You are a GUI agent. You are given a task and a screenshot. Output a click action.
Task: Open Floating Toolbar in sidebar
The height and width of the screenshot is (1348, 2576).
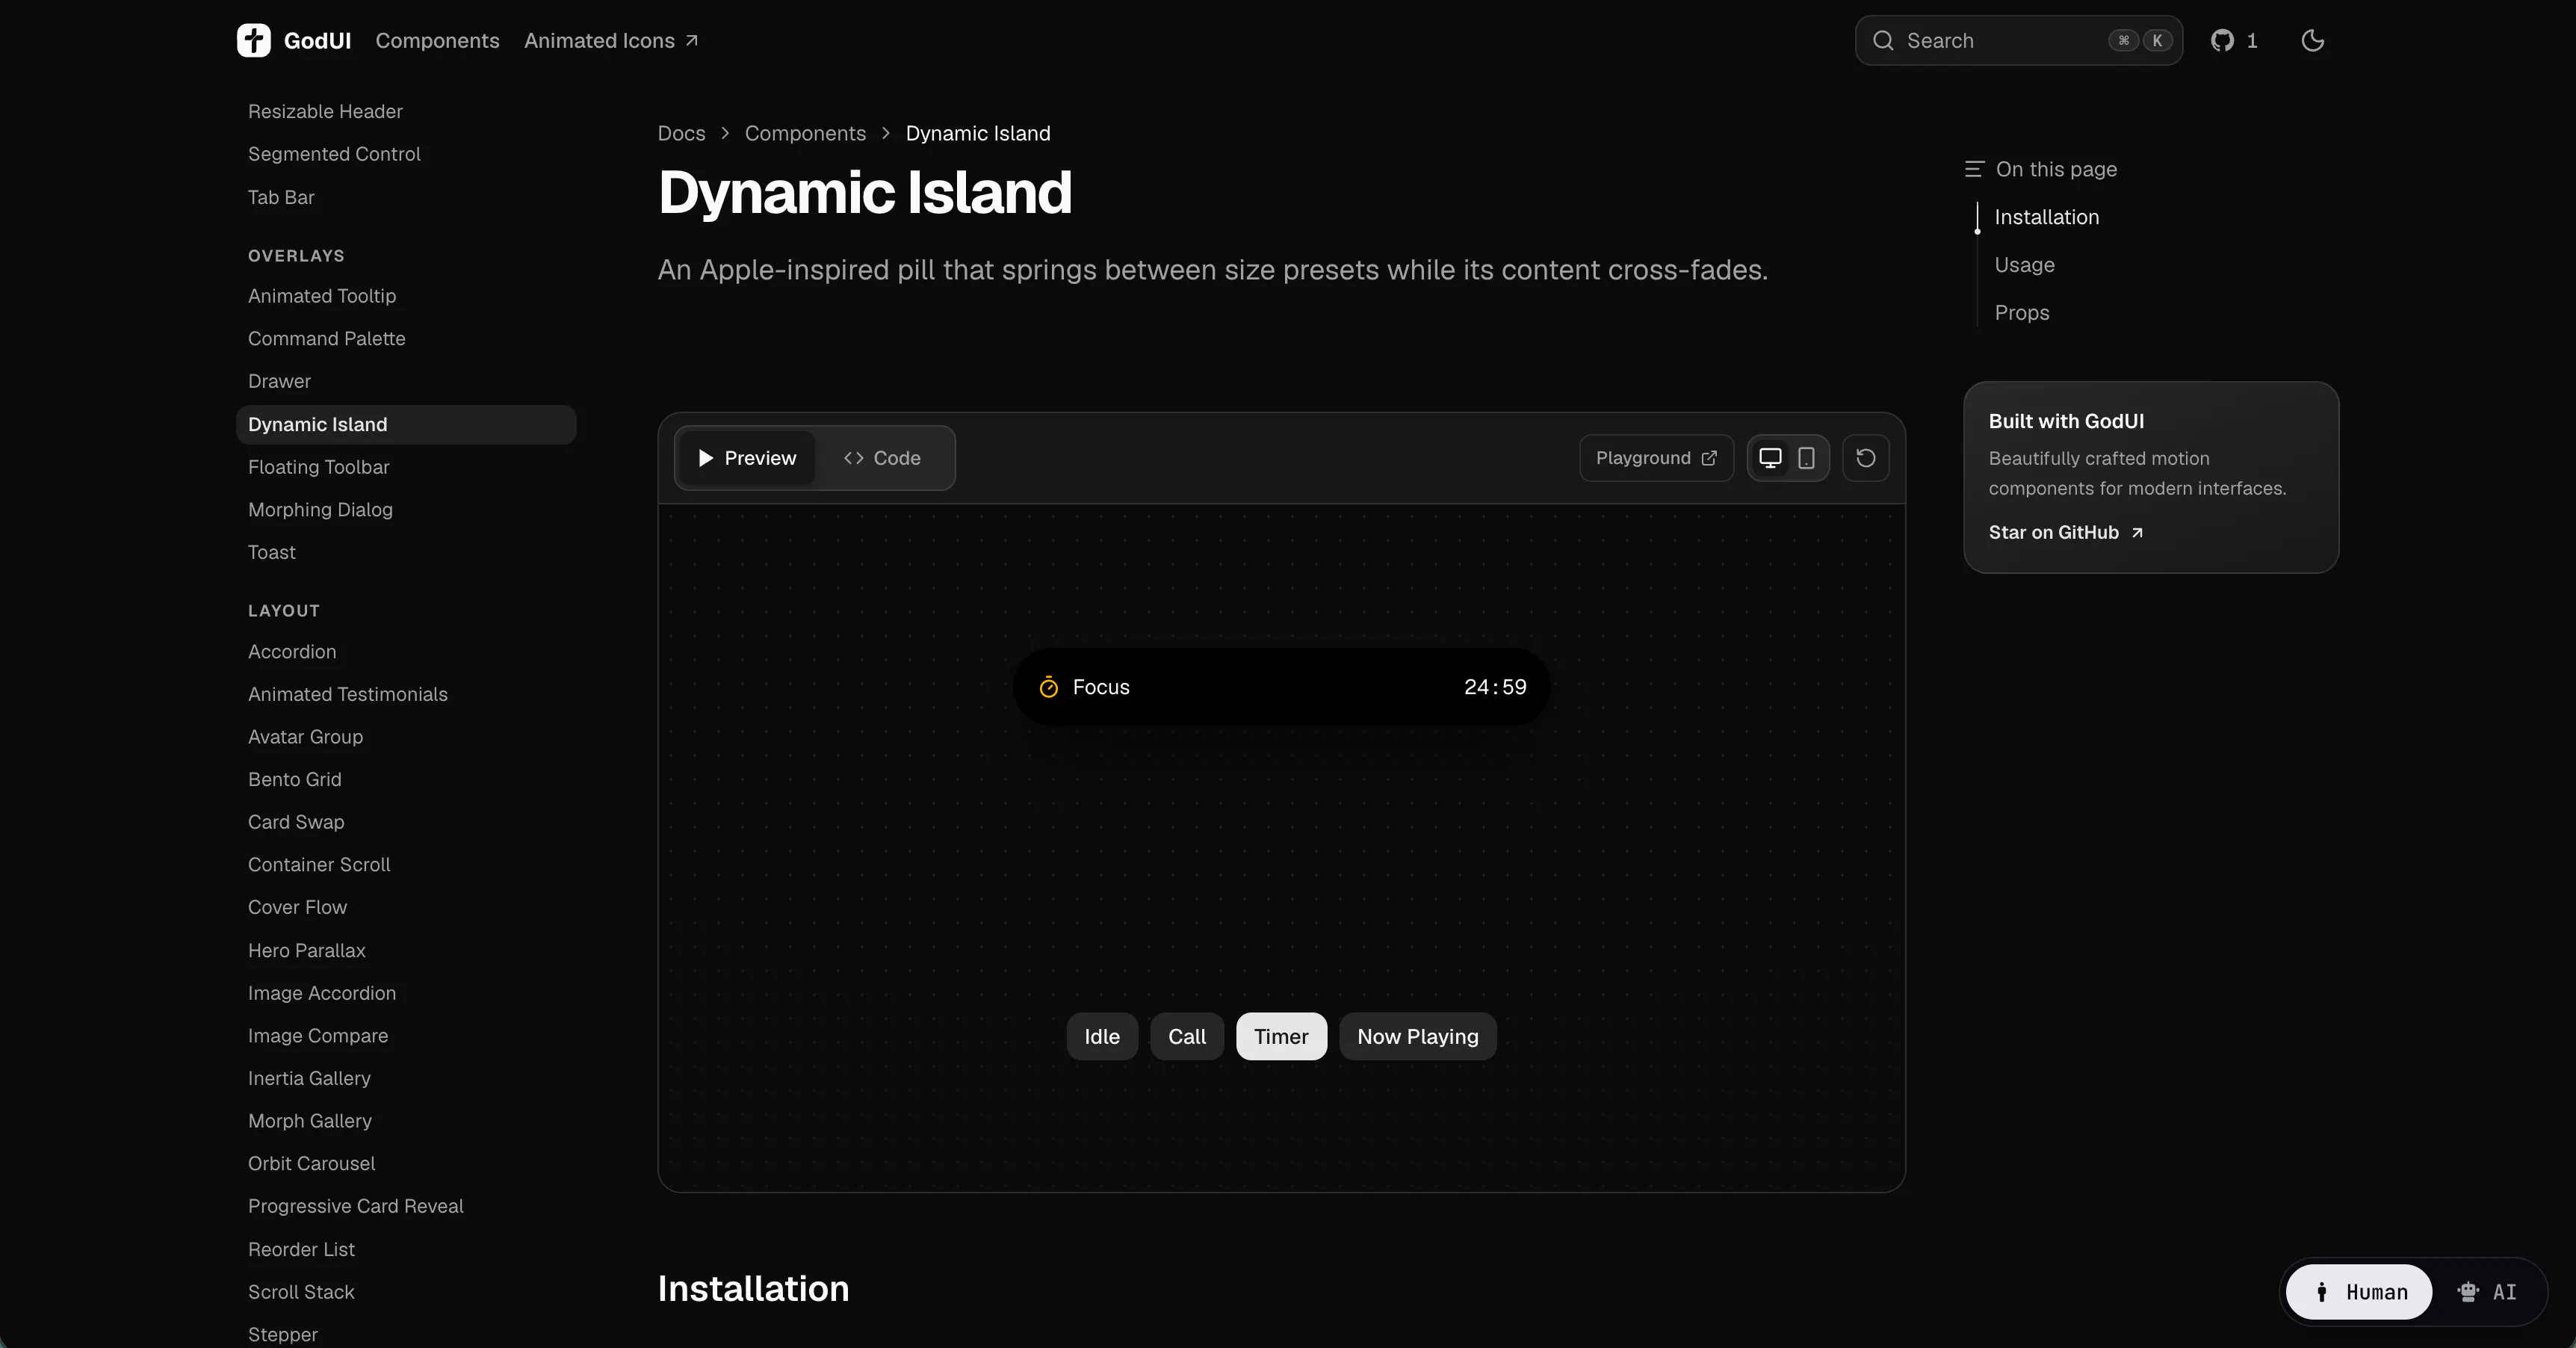[x=318, y=467]
